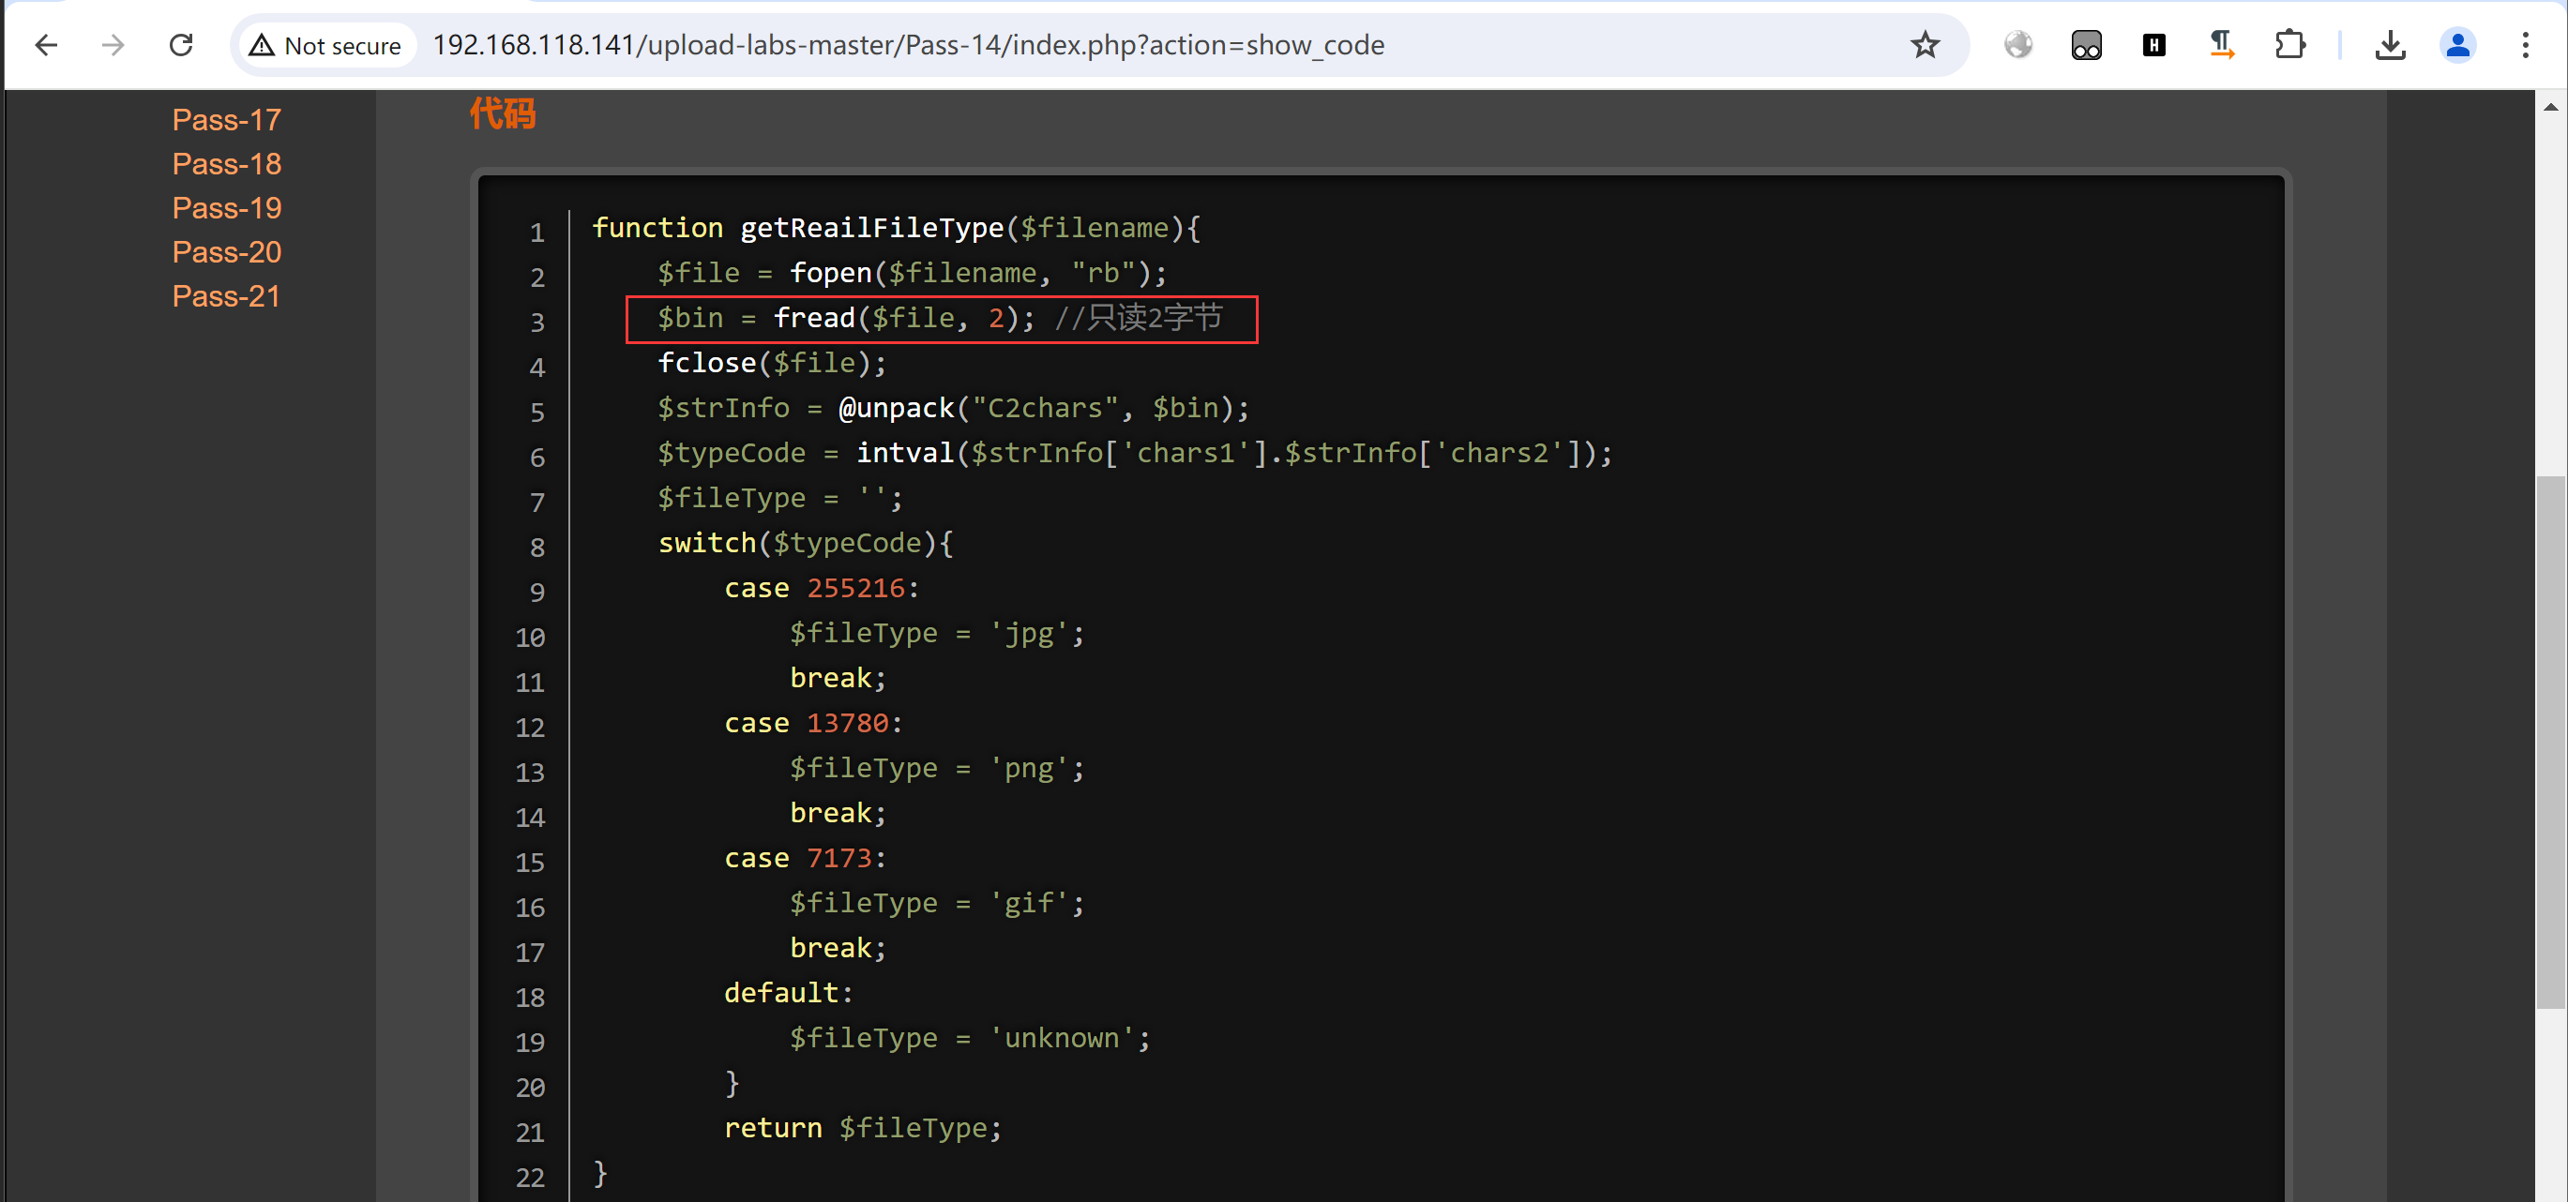The image size is (2568, 1202).
Task: Bookmark this page with star icon
Action: [x=1924, y=45]
